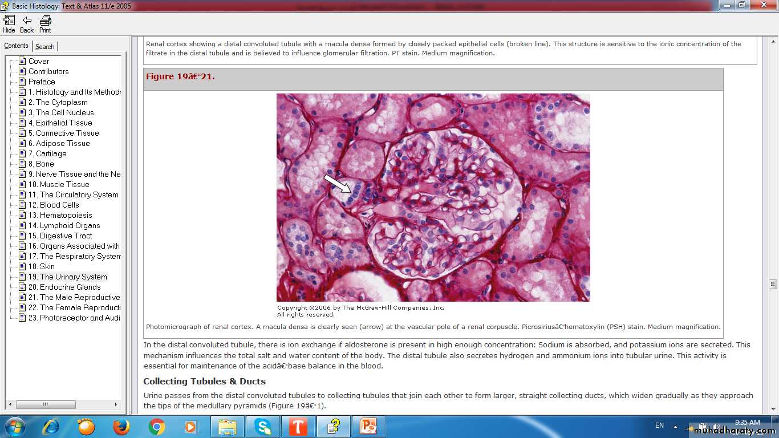Click the Print toolbar icon
The height and width of the screenshot is (438, 779).
click(x=45, y=24)
